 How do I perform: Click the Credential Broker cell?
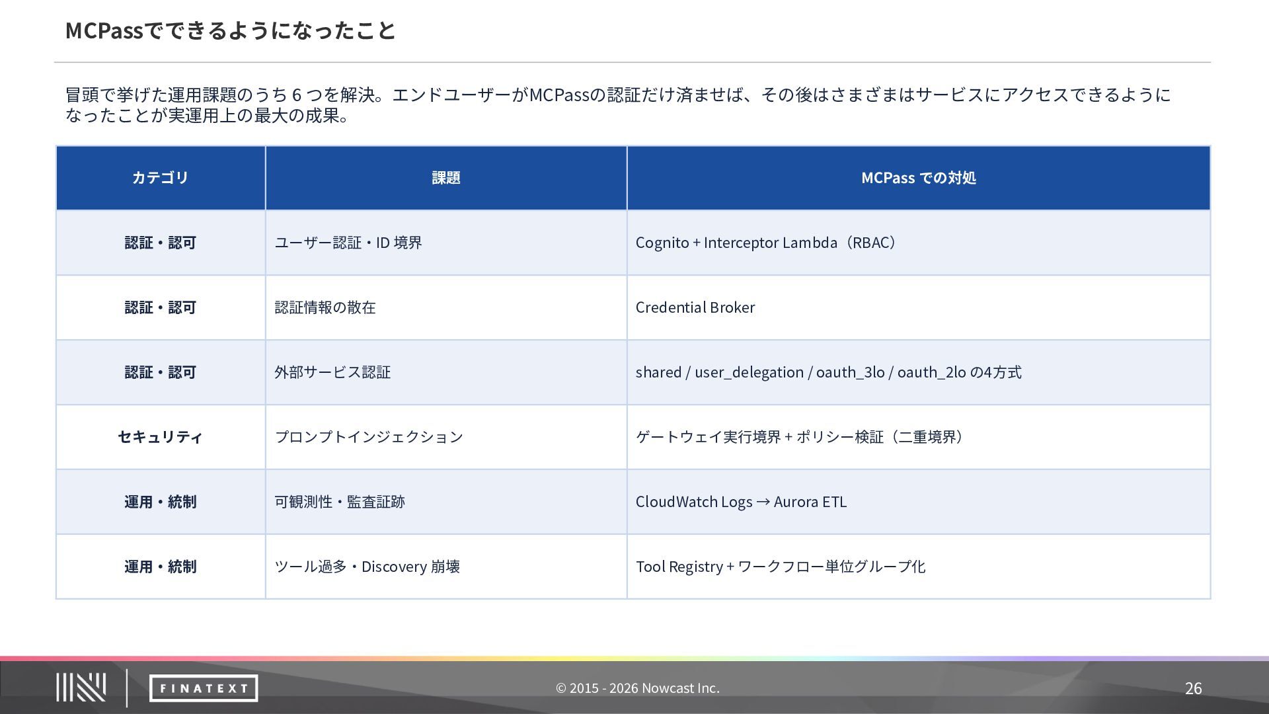695,307
